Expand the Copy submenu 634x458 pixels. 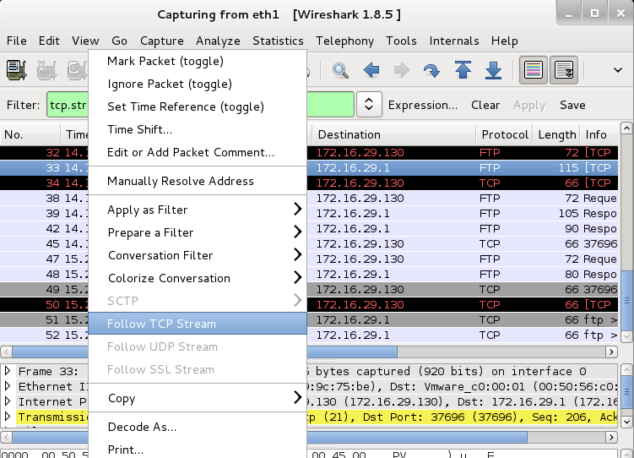click(x=198, y=398)
